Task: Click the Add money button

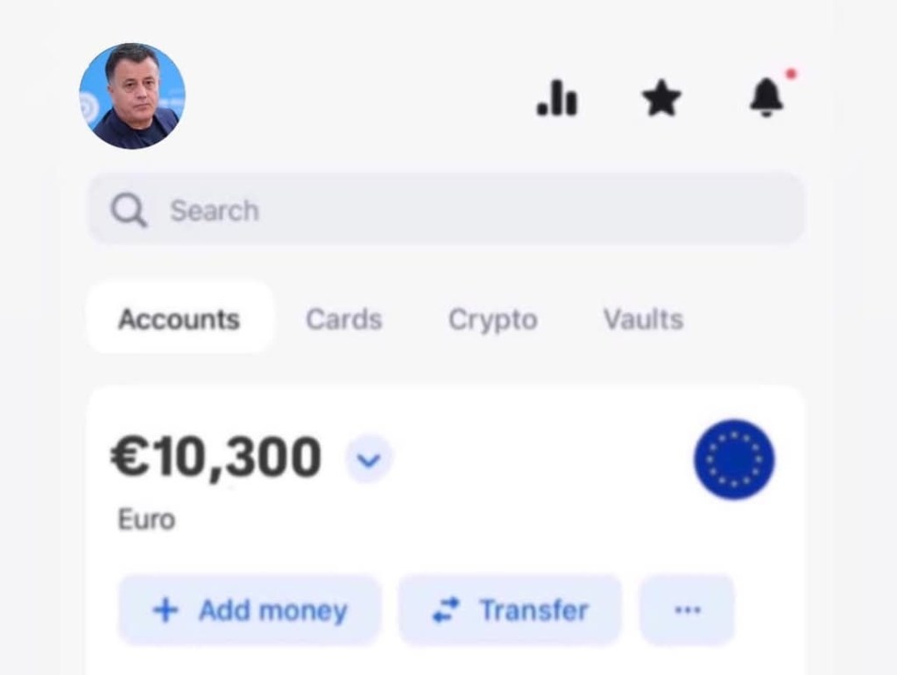Action: tap(250, 610)
